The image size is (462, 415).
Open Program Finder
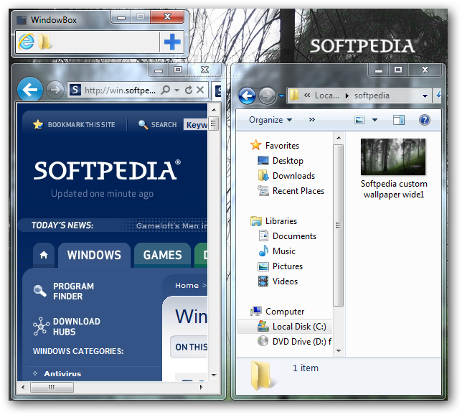(x=64, y=291)
